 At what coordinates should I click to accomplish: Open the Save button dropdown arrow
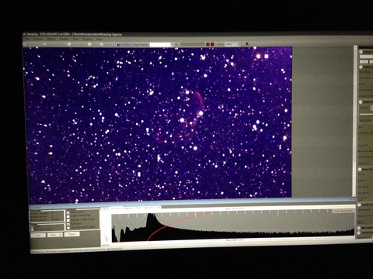coord(61,235)
